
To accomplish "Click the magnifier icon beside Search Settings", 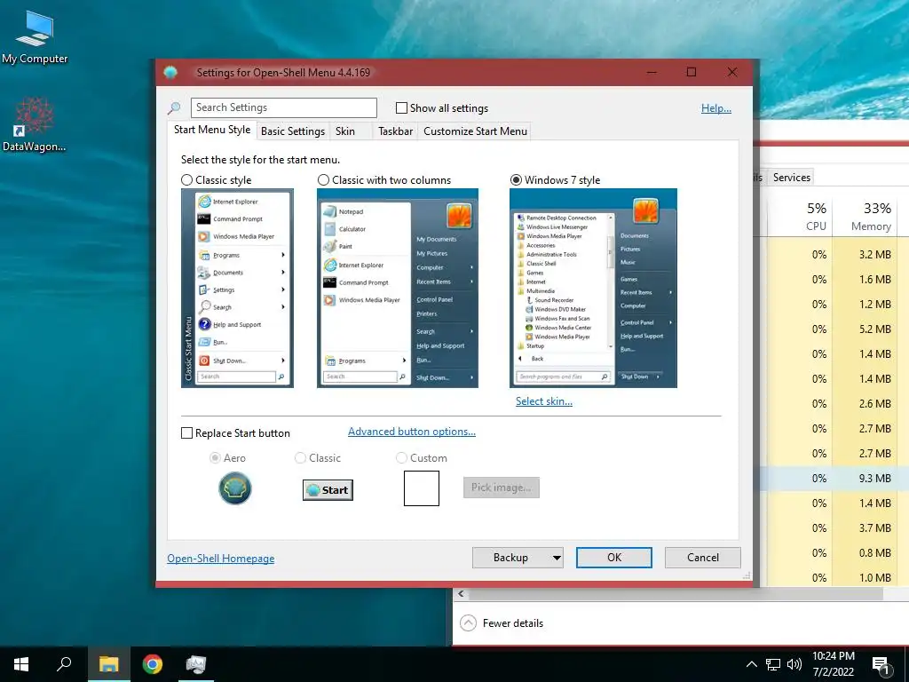I will point(174,107).
